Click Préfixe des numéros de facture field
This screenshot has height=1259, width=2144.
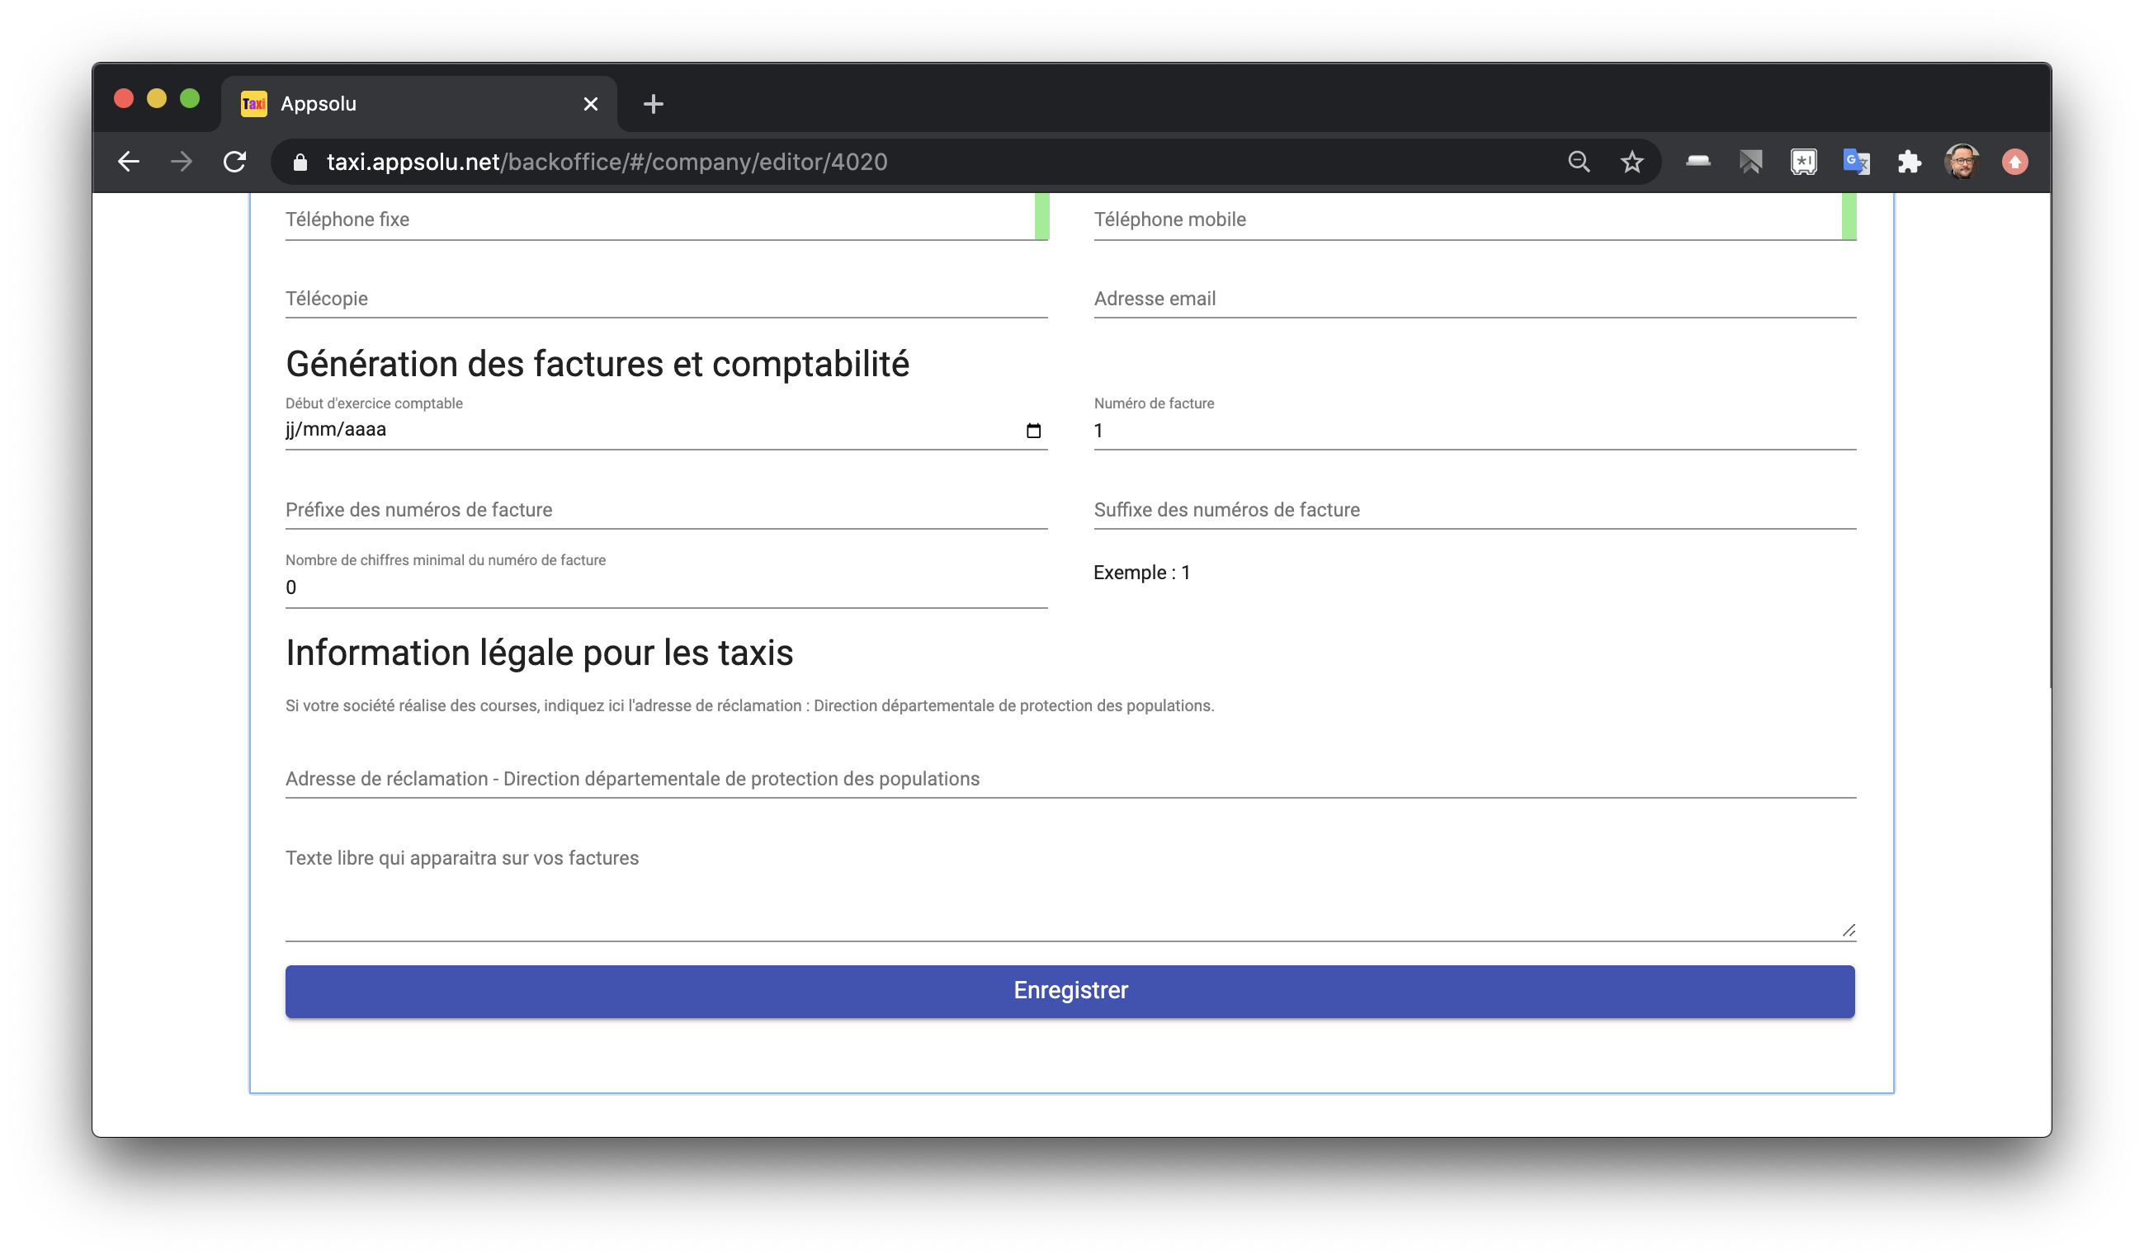665,510
